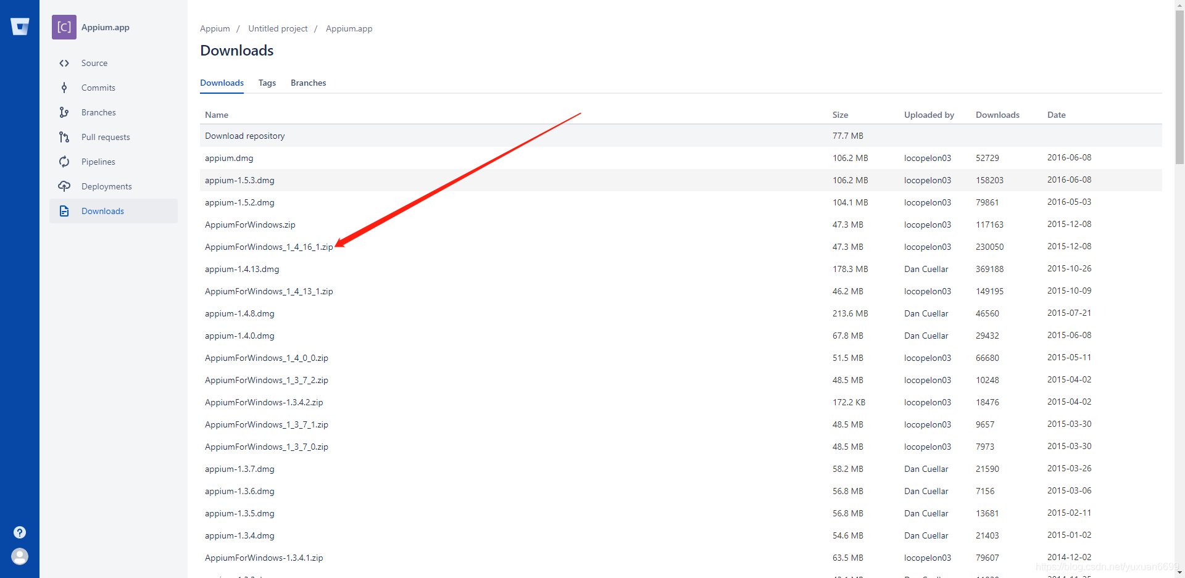Click Dan Cuellar uploader in appium-1.4.13.dmg row
Viewport: 1185px width, 578px height.
pyautogui.click(x=926, y=269)
